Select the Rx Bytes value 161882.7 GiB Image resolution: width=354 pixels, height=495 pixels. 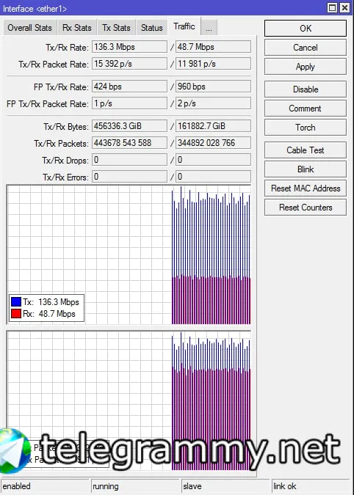point(213,126)
